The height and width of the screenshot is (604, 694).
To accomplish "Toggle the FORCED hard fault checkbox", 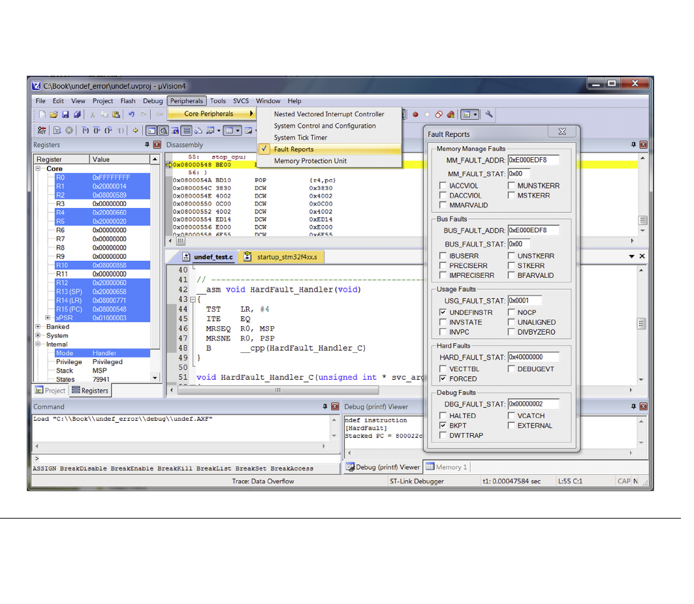I will click(x=443, y=378).
